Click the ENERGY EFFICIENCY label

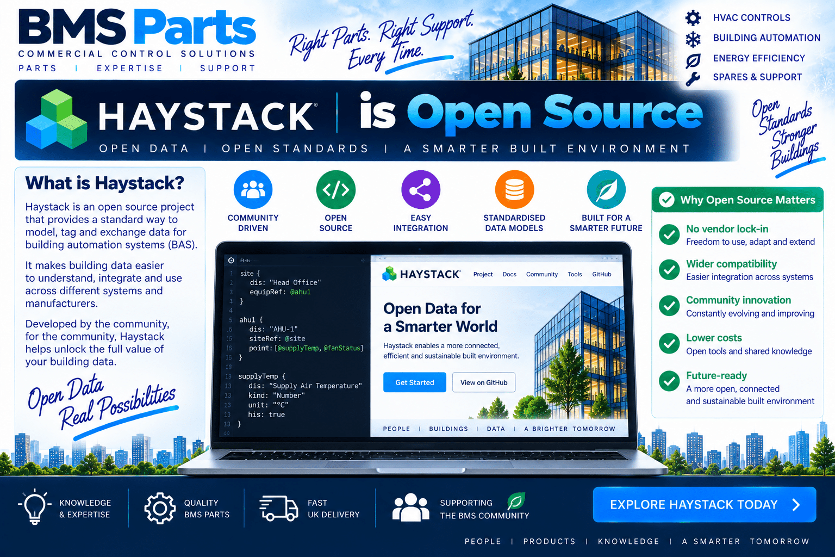click(x=759, y=58)
